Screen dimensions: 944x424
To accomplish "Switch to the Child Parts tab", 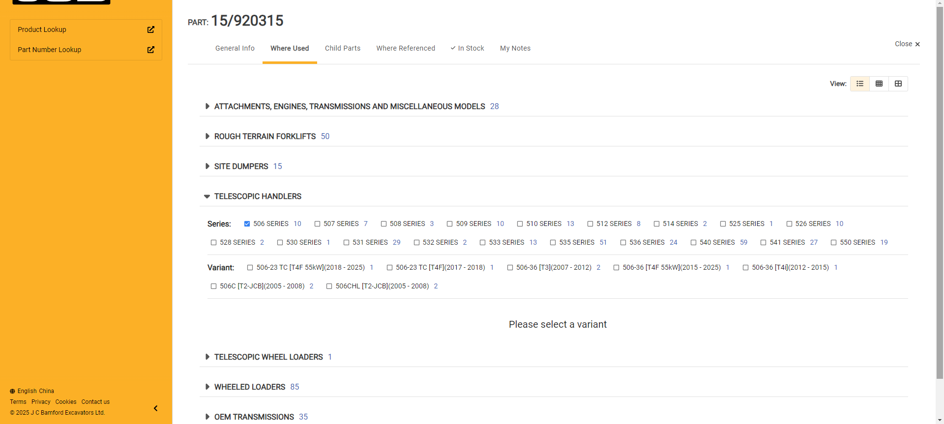I will (x=342, y=48).
